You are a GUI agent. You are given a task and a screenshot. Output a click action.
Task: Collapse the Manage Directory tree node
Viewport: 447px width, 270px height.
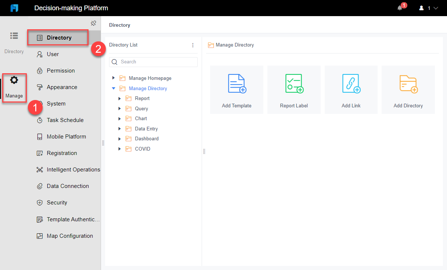tap(113, 88)
